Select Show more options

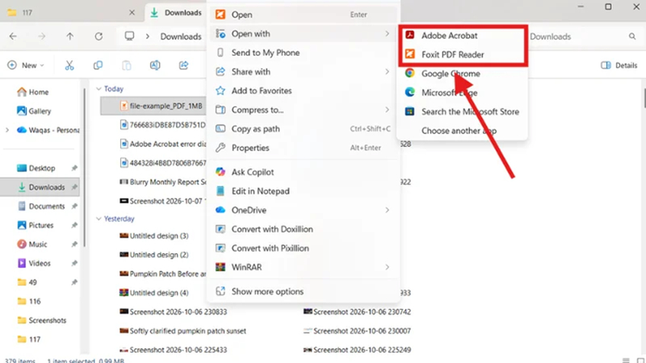point(304,291)
